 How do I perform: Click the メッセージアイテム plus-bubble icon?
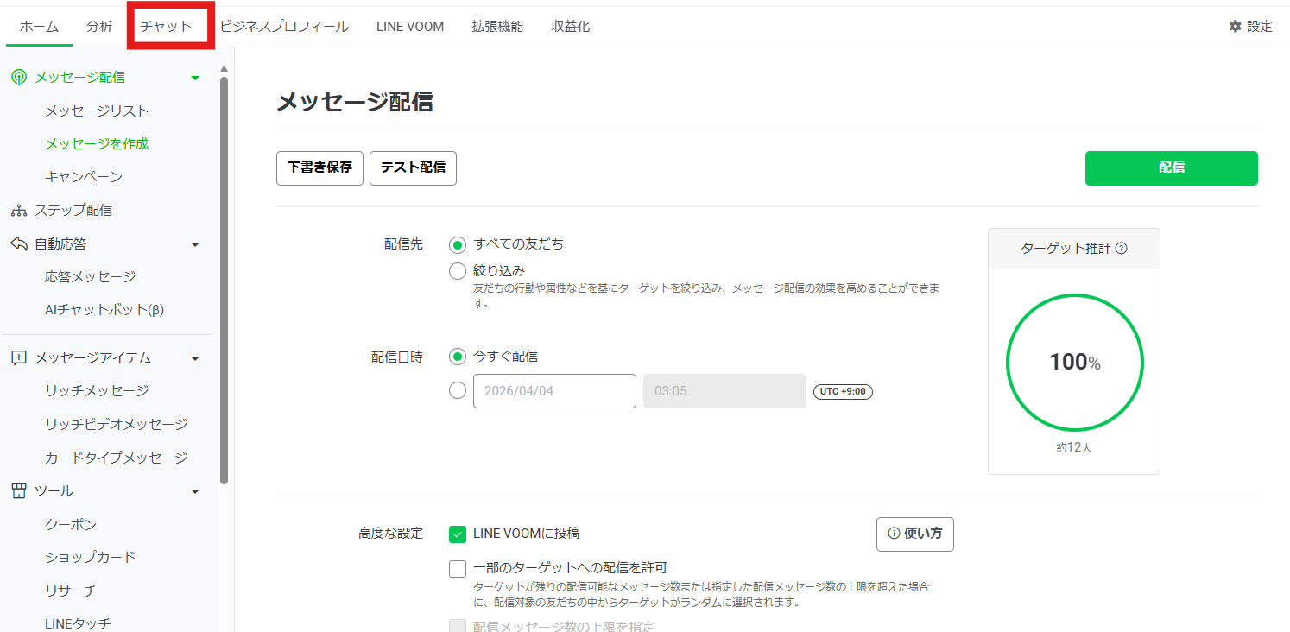[x=19, y=358]
